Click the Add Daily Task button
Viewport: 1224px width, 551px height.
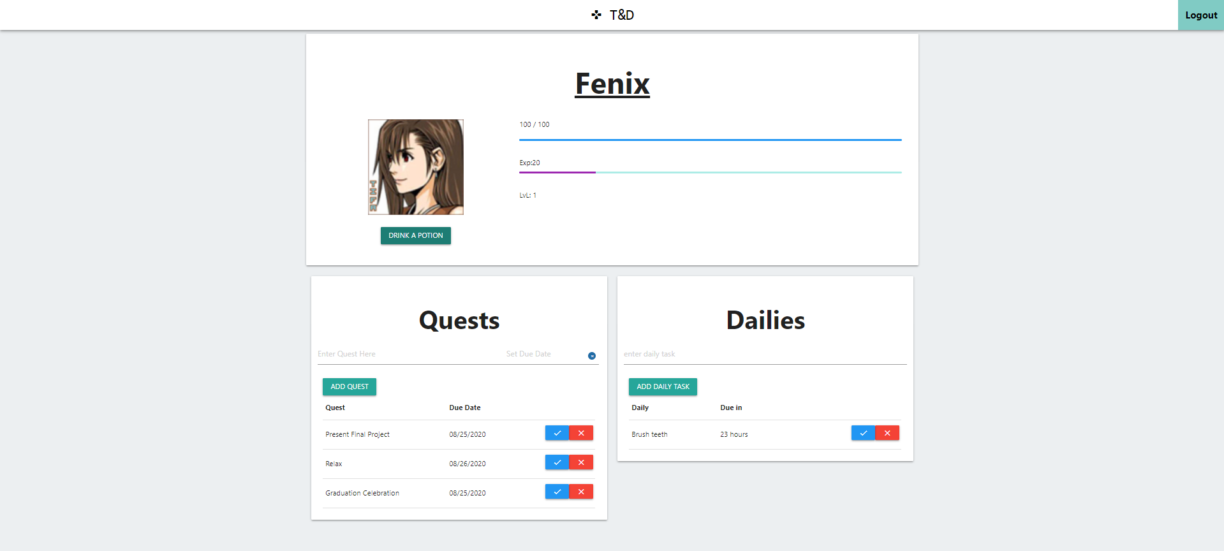663,386
